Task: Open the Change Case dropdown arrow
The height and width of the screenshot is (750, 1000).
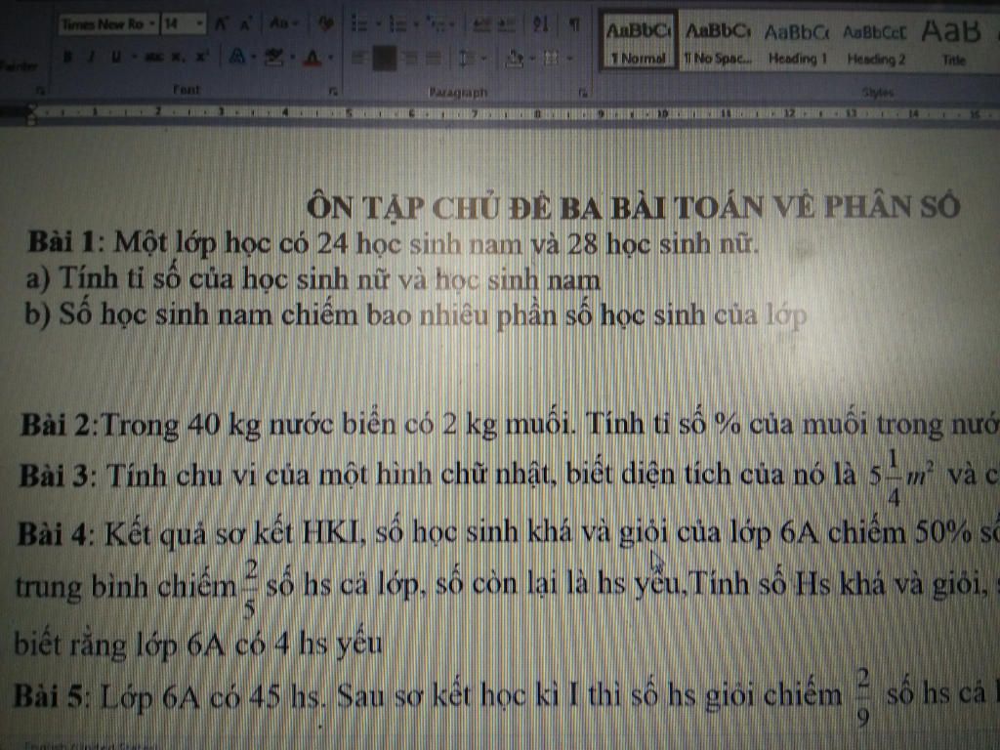Action: point(295,24)
